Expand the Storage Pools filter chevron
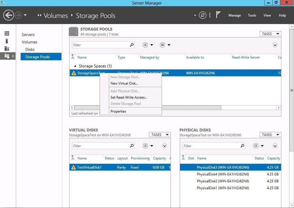Image resolution: width=294 pixels, height=208 pixels. [x=275, y=45]
